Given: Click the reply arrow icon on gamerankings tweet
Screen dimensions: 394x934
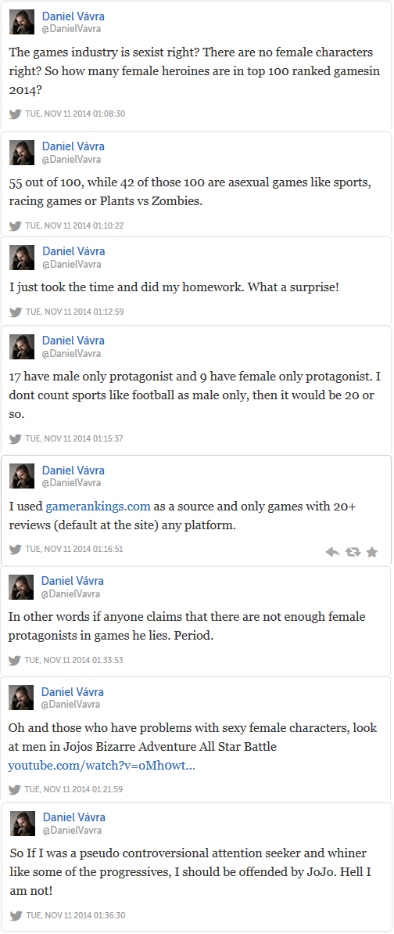Looking at the screenshot, I should pyautogui.click(x=333, y=552).
